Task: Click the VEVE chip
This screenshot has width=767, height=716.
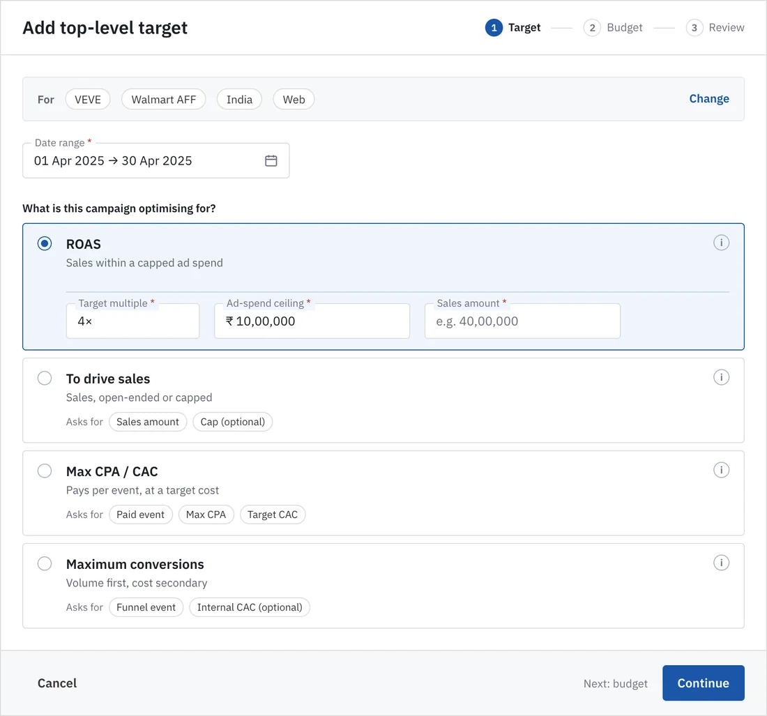Action: (x=88, y=99)
